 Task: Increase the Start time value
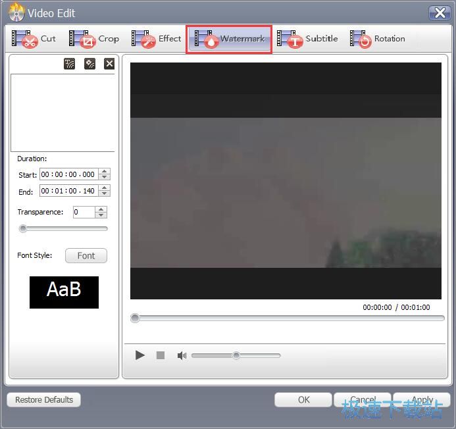(x=105, y=171)
